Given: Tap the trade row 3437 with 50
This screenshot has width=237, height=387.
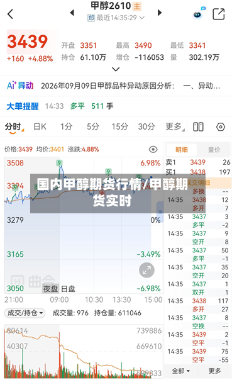Looking at the screenshot, I should click(198, 250).
